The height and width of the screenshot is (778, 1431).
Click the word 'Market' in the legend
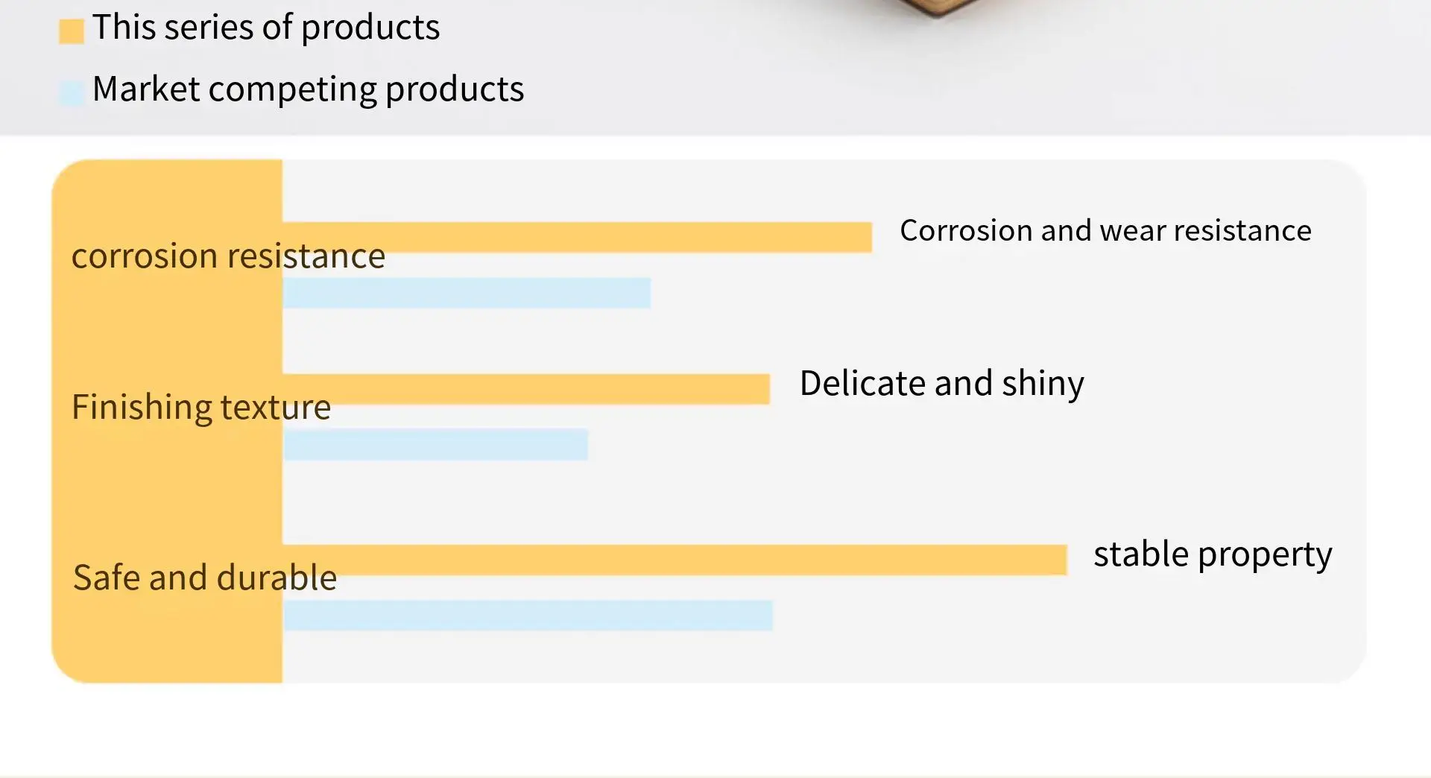[x=146, y=89]
